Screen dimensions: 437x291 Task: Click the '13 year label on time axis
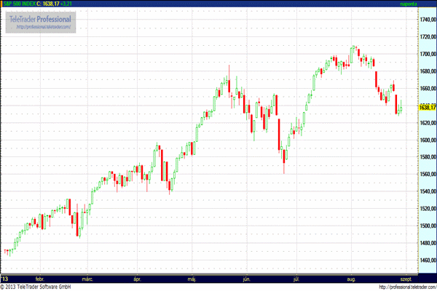[5, 278]
